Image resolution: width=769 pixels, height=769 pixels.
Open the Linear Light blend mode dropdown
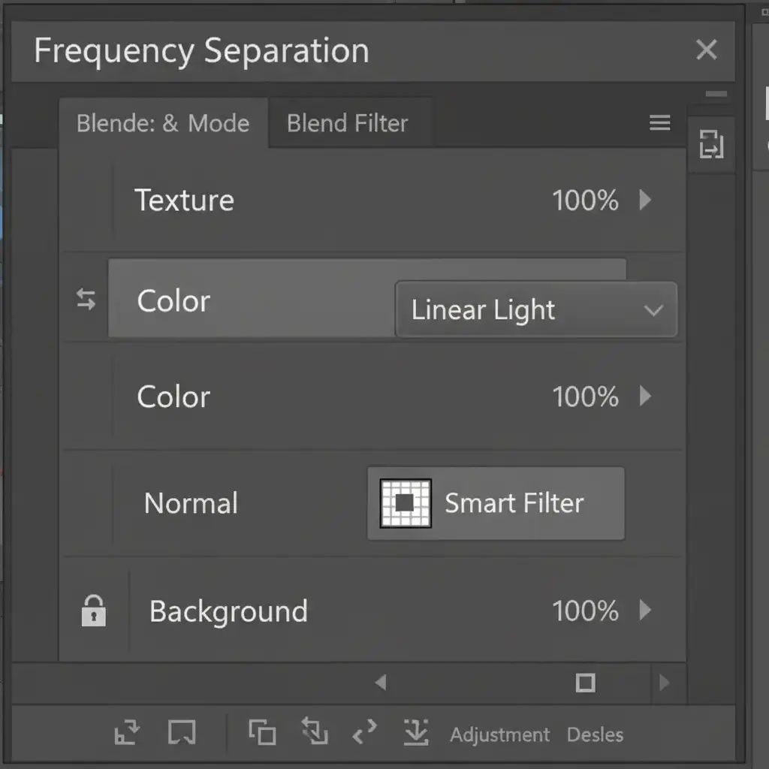pyautogui.click(x=535, y=310)
